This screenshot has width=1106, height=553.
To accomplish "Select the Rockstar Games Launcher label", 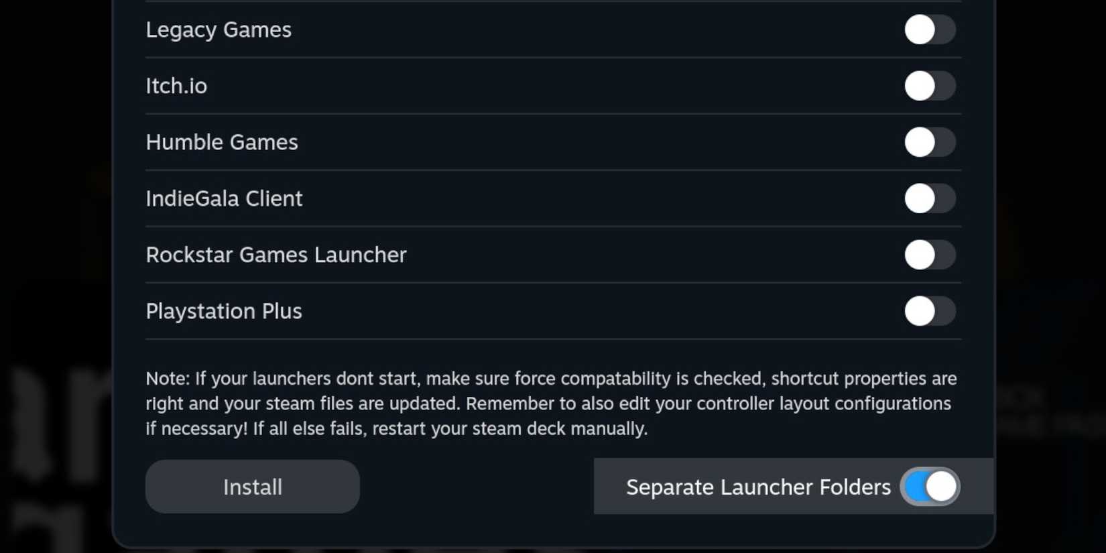I will 276,255.
